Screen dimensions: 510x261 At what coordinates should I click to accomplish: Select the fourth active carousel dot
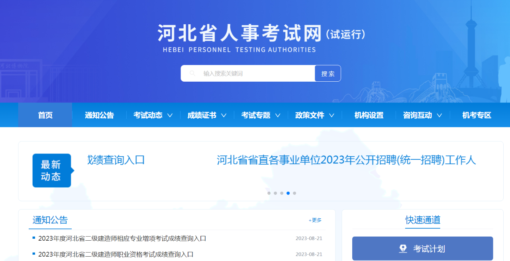(x=288, y=193)
